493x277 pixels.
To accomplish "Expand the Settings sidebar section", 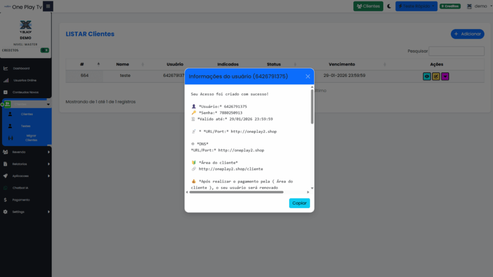I will coord(26,212).
